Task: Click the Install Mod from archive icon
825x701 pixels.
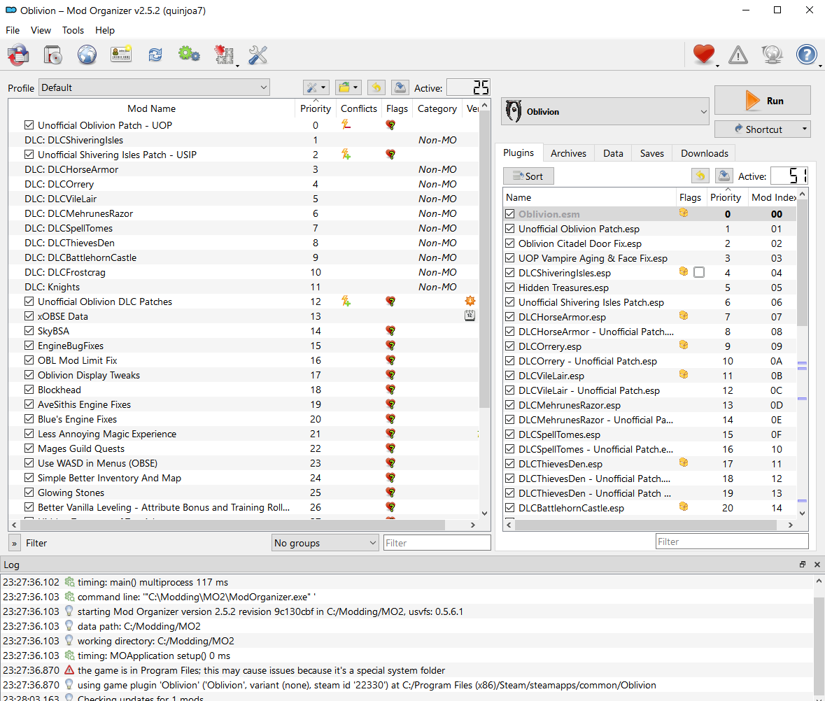Action: tap(18, 55)
